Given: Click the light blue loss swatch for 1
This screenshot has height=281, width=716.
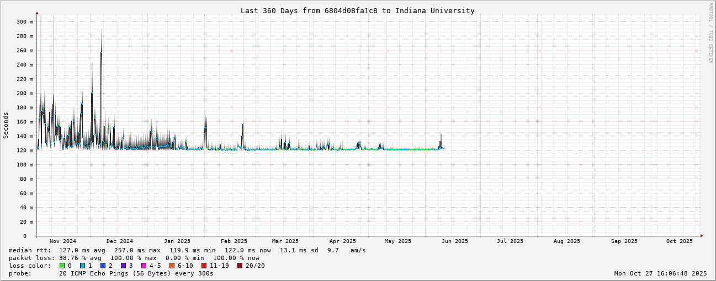Looking at the screenshot, I should click(83, 266).
